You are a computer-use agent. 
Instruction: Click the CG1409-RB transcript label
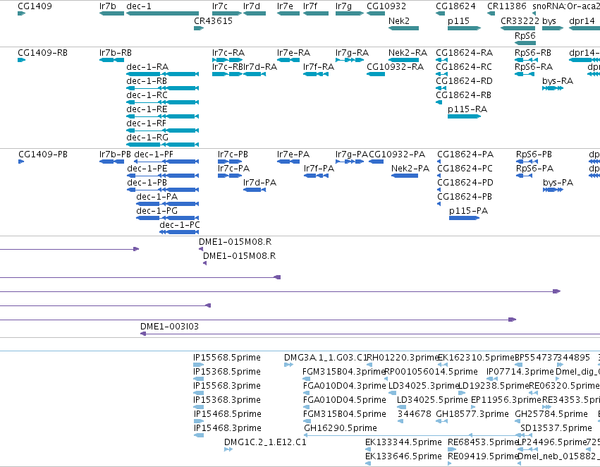43,52
